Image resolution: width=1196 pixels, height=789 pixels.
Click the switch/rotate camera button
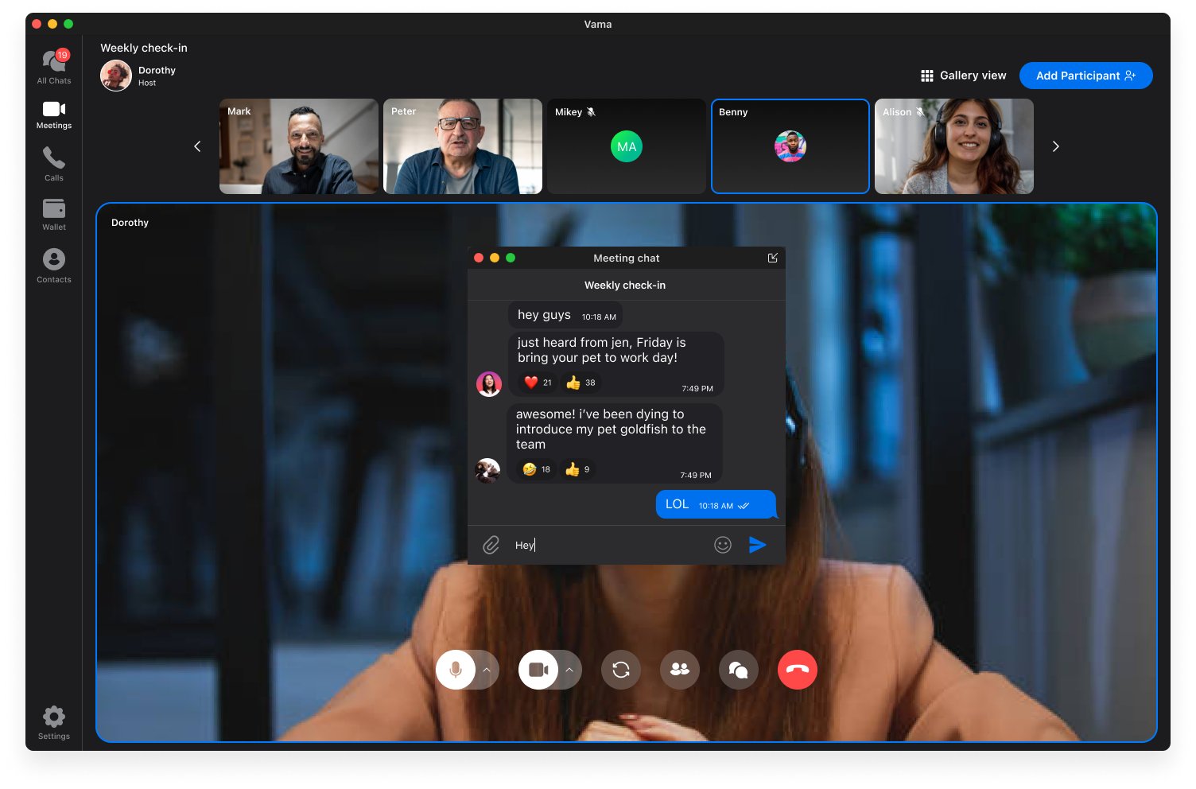point(621,670)
